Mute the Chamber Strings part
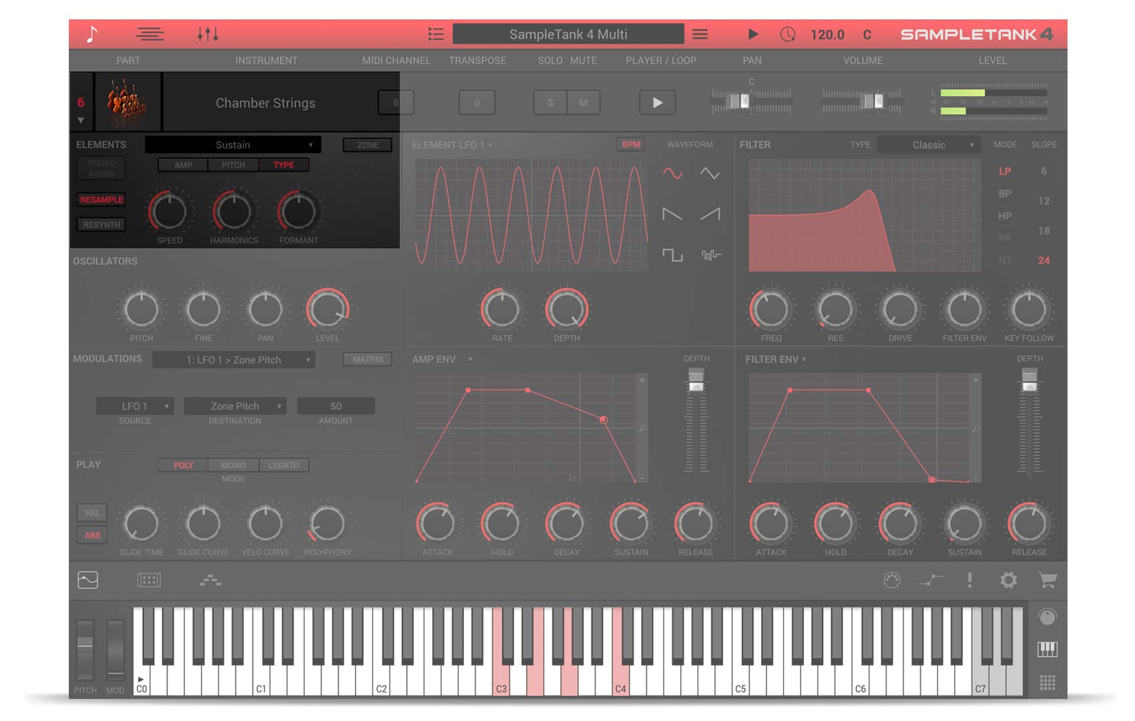 [584, 103]
